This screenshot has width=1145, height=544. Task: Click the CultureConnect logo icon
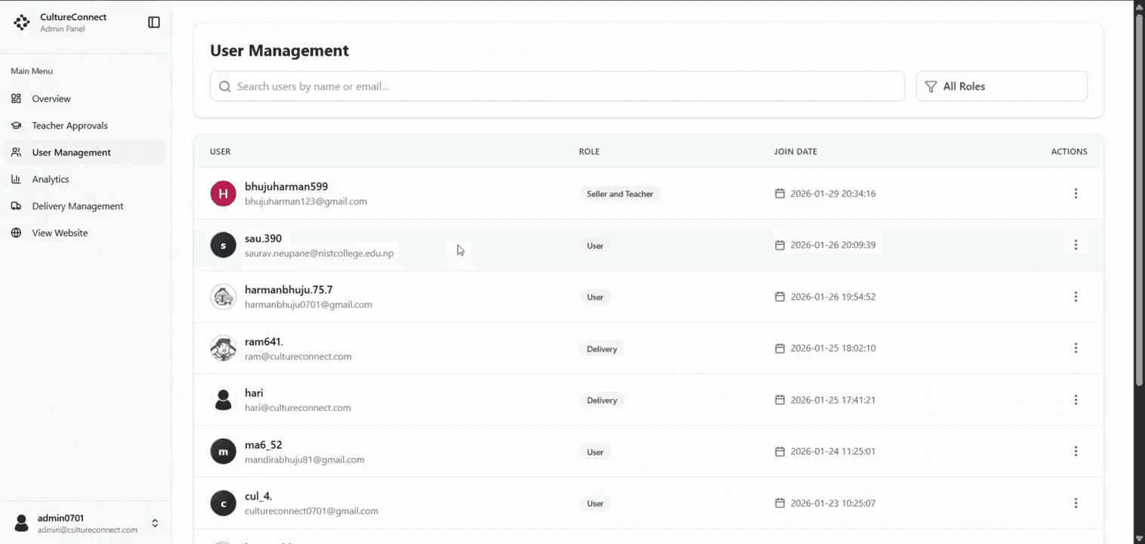[x=22, y=23]
